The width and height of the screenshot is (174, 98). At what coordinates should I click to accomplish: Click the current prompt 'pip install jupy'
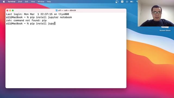click(x=42, y=24)
